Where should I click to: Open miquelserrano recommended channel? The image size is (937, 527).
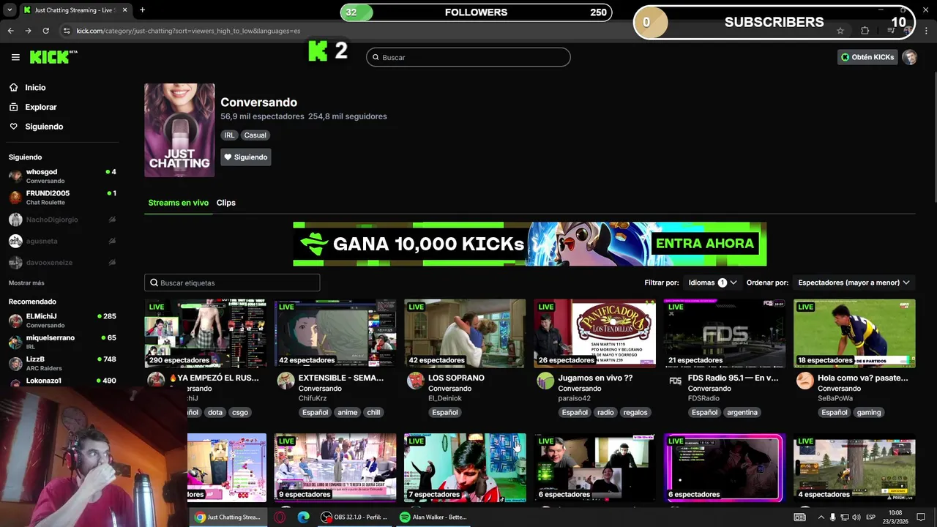point(62,342)
